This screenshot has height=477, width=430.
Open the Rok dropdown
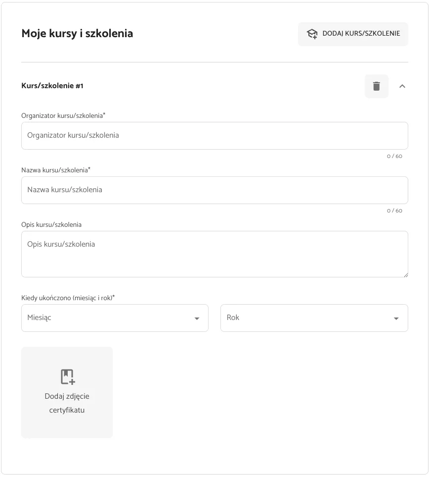coord(314,318)
